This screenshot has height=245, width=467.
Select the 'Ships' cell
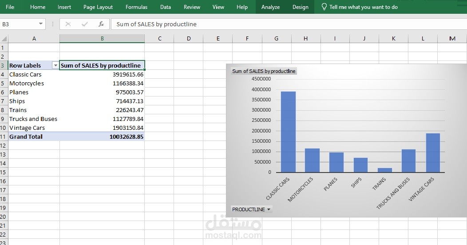[x=34, y=101]
